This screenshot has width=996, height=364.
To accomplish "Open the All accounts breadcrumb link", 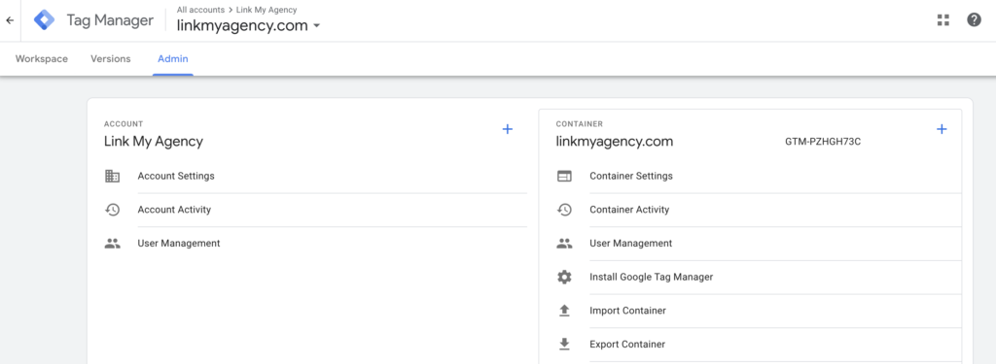I will [200, 10].
